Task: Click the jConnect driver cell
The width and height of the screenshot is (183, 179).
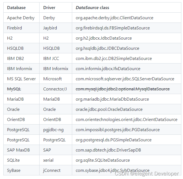Action: click(x=52, y=170)
